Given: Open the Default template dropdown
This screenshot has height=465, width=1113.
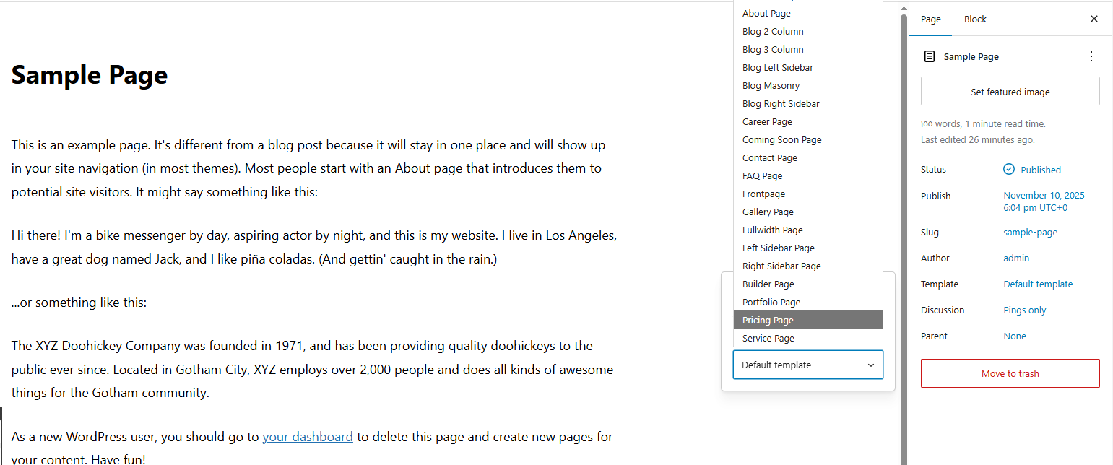Looking at the screenshot, I should pos(807,365).
